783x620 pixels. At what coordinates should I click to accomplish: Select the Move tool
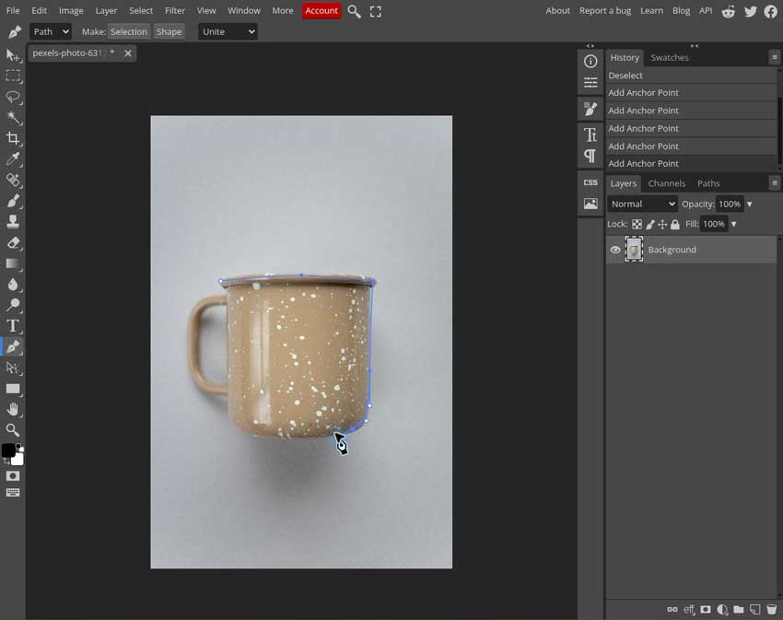pyautogui.click(x=13, y=55)
